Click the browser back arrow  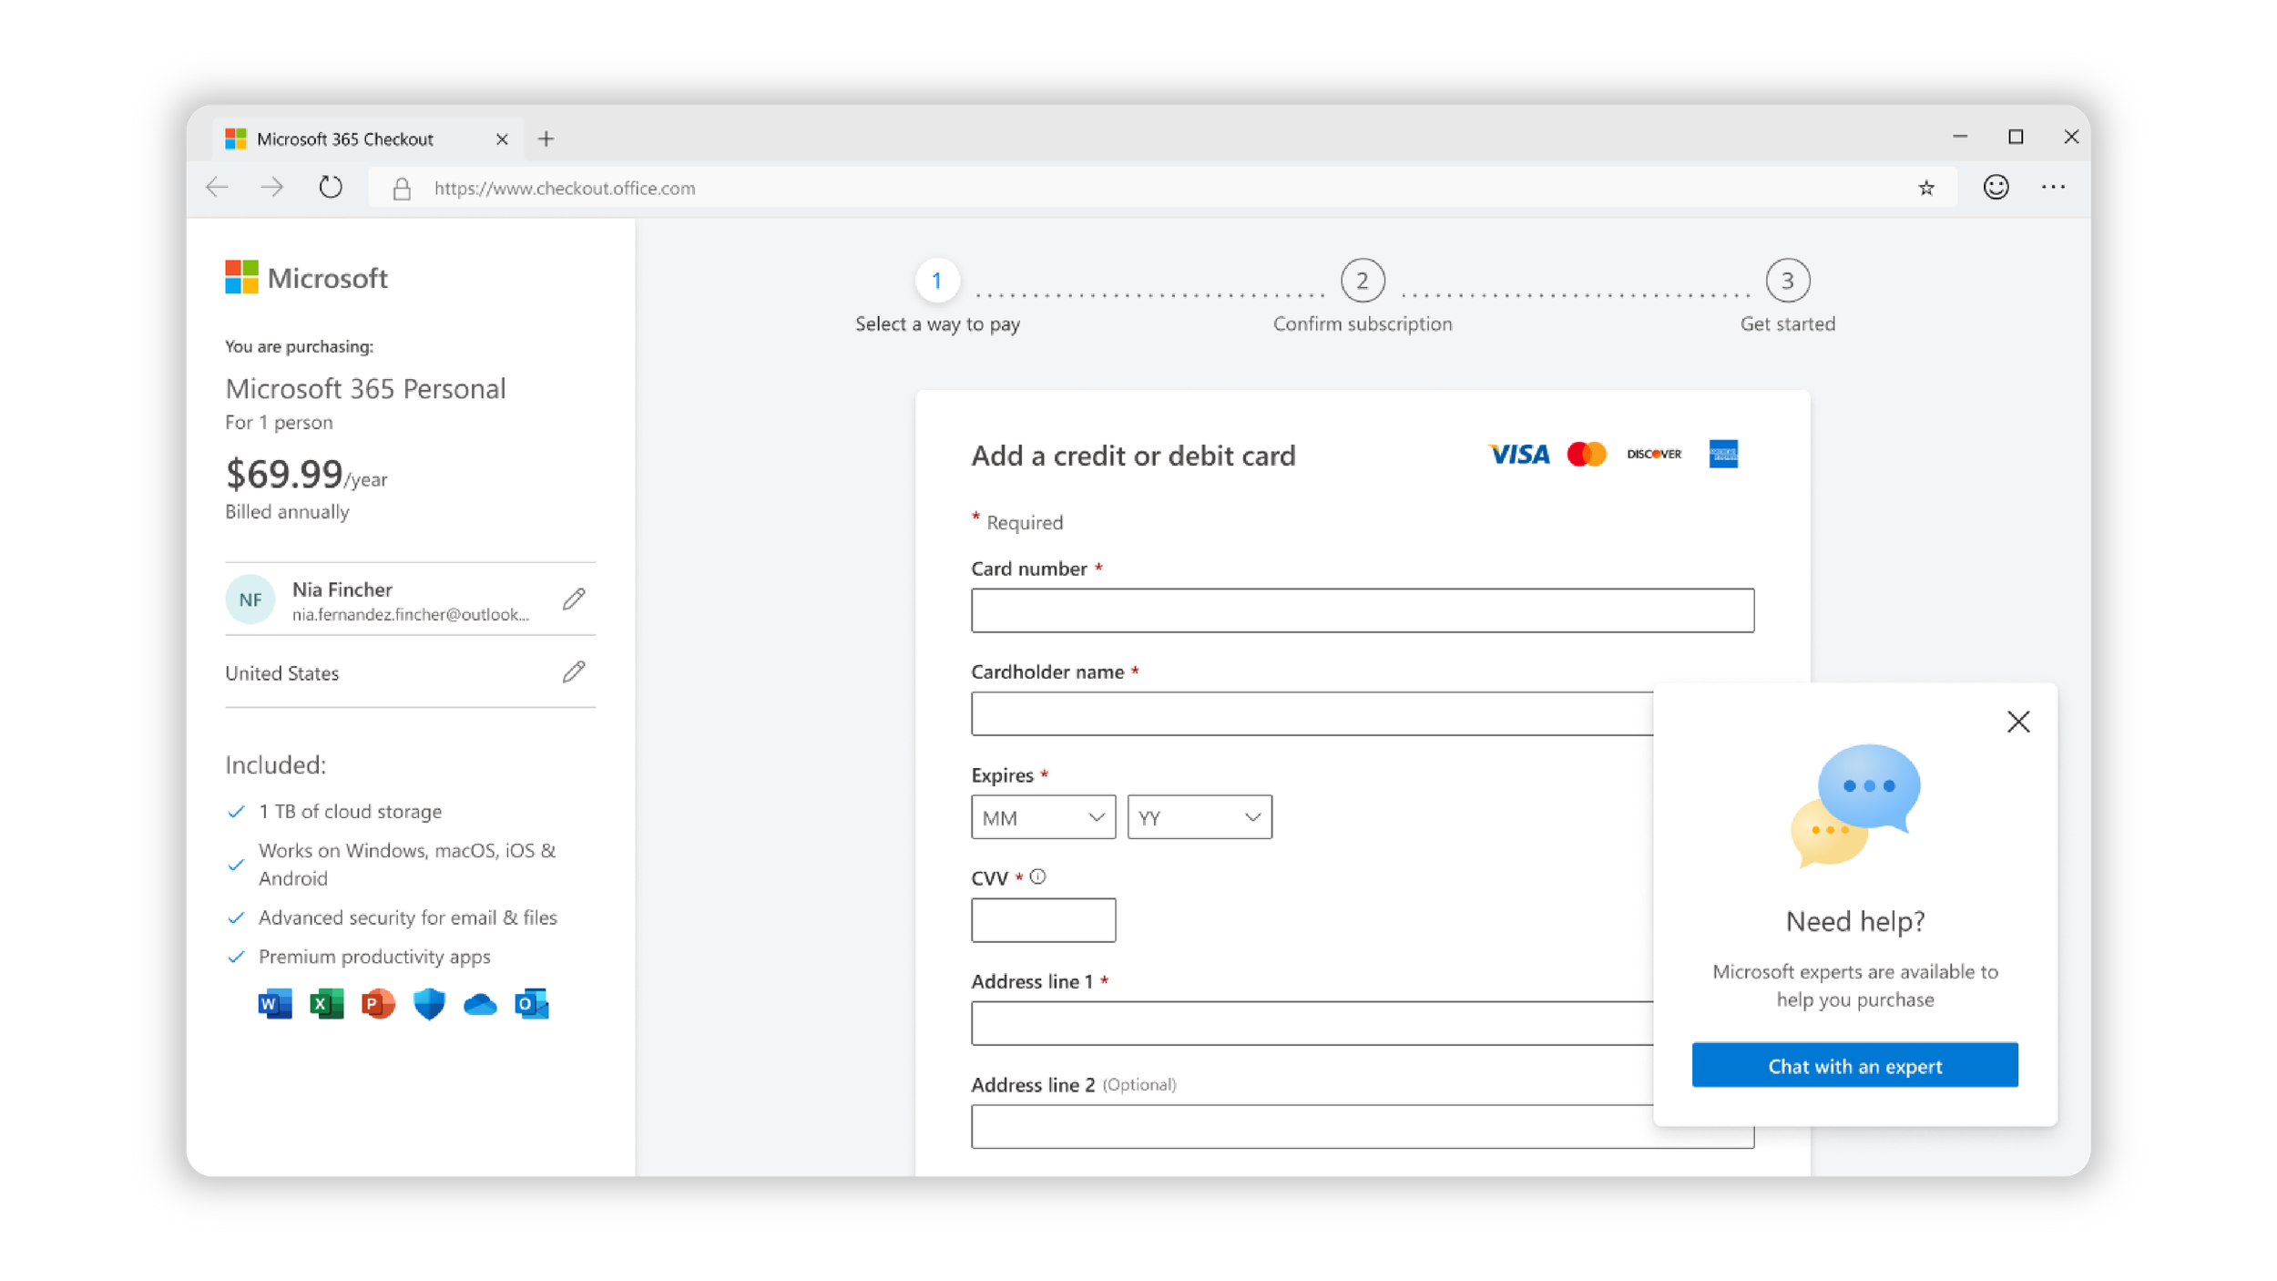point(217,188)
